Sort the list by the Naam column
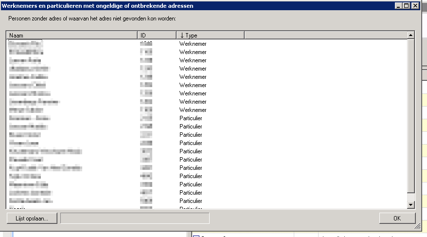The width and height of the screenshot is (427, 237). coord(72,36)
